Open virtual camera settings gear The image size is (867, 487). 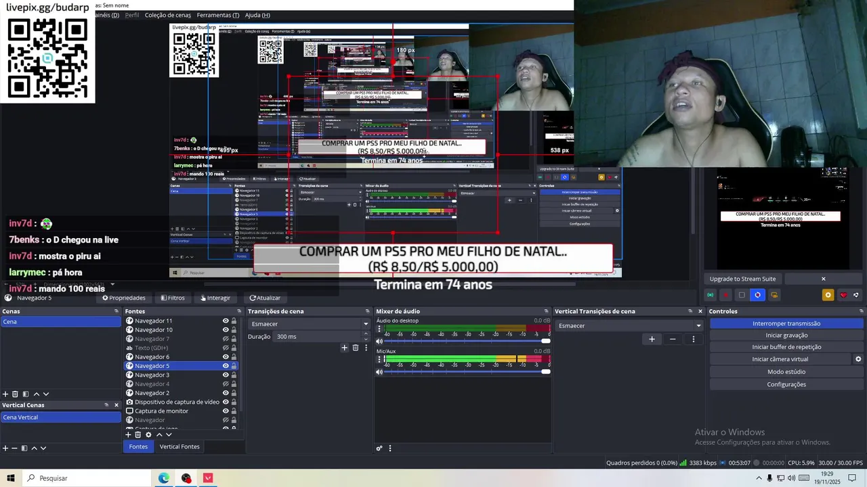pos(858,359)
